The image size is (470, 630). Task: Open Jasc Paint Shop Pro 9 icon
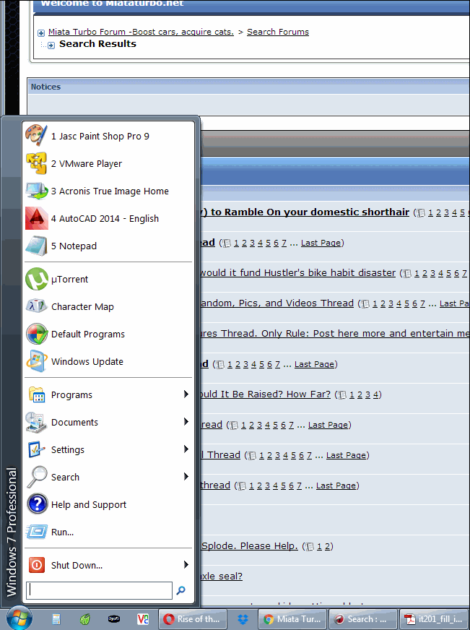tap(37, 135)
